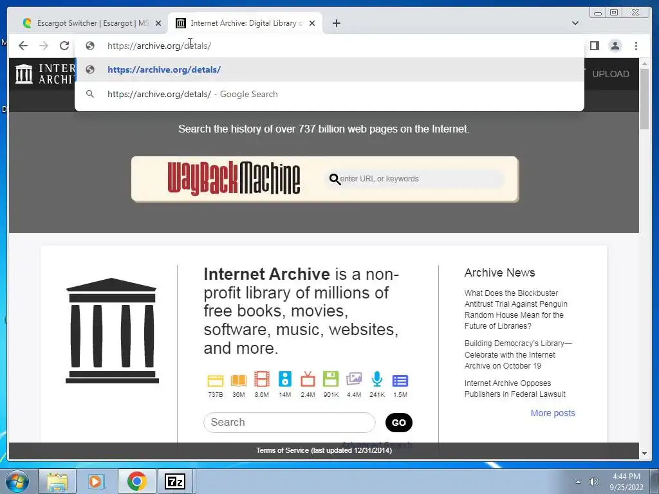Click the Internet Archive logo in header
659x494 pixels.
click(x=46, y=74)
